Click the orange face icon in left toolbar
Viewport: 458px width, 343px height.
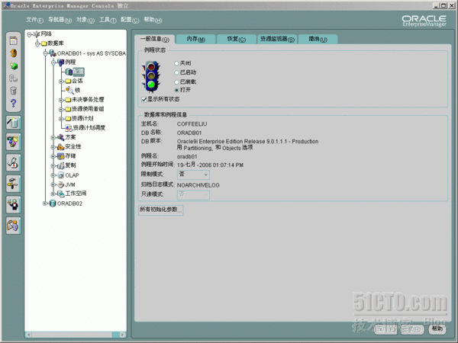[14, 53]
